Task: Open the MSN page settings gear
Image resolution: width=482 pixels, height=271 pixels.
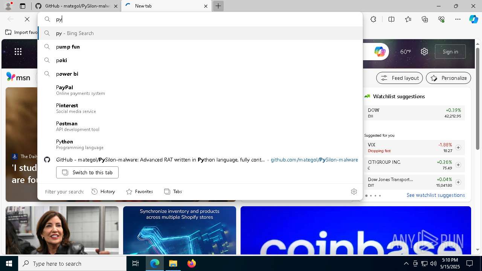Action: pos(424,52)
